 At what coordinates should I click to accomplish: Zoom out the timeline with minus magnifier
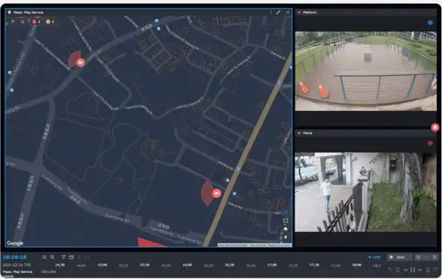click(x=44, y=257)
